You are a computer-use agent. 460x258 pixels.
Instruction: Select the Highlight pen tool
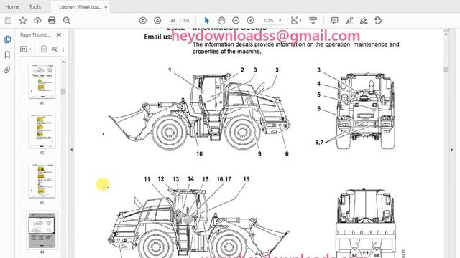tap(349, 21)
